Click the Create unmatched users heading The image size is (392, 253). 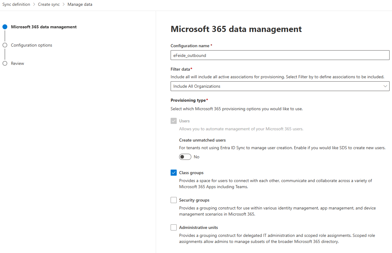203,140
